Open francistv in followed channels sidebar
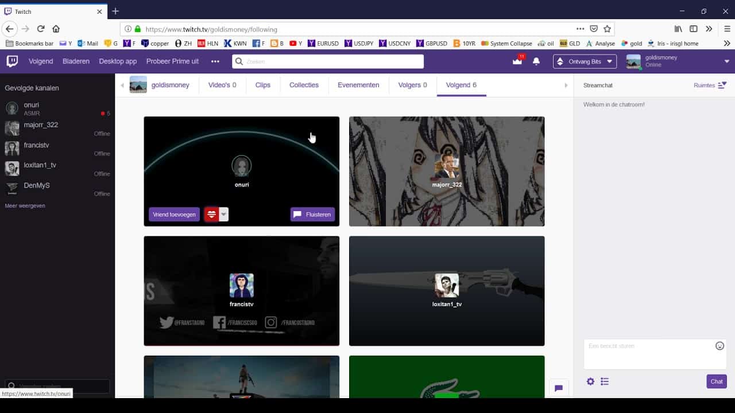 tap(57, 149)
